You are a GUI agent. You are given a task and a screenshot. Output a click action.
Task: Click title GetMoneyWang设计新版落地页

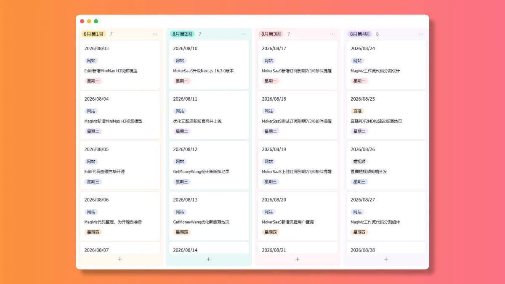(x=201, y=172)
